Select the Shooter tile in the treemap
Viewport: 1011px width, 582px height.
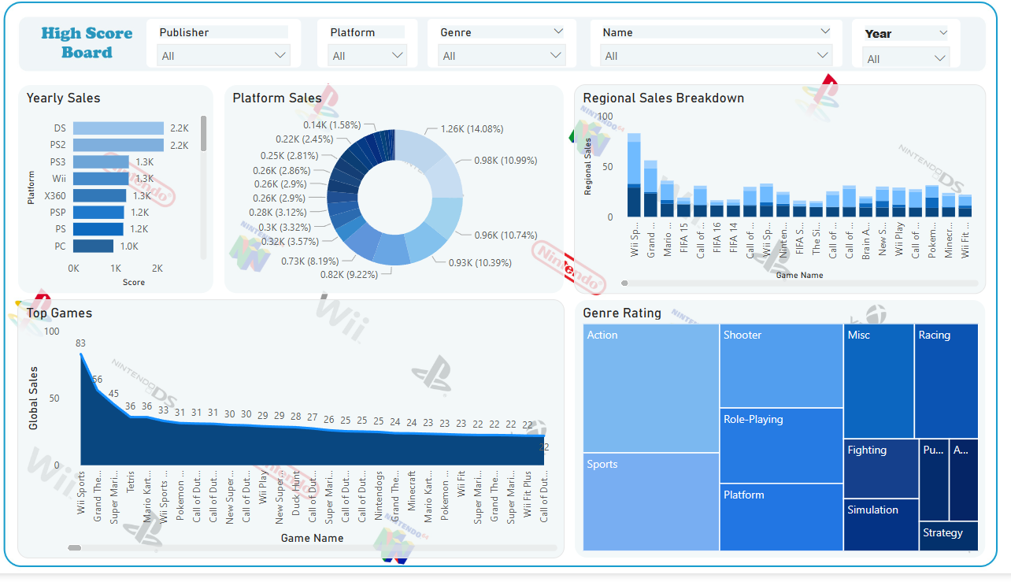click(782, 365)
